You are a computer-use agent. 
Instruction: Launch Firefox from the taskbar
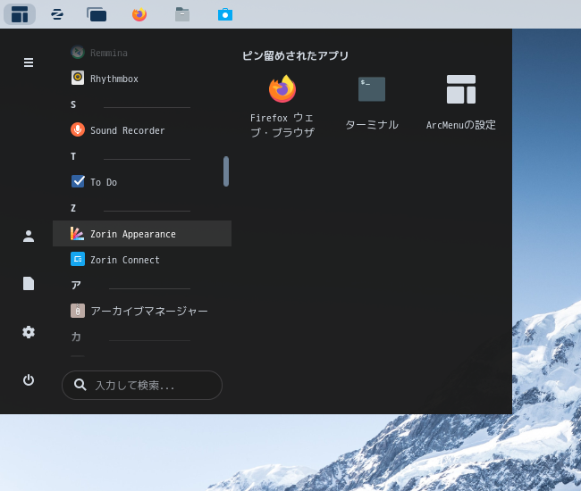pyautogui.click(x=139, y=14)
